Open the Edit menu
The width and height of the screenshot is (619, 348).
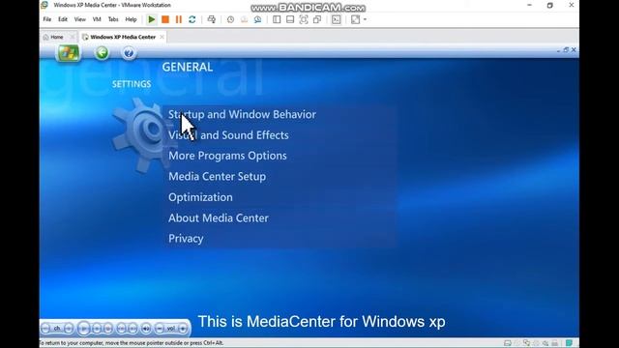click(63, 19)
